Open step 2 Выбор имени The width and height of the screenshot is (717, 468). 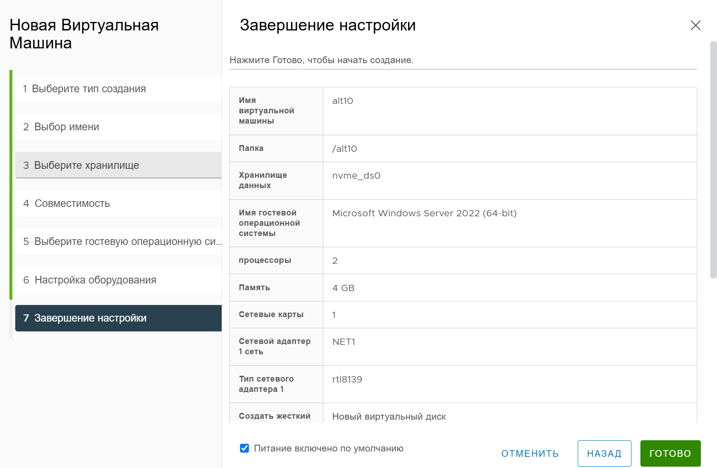pos(119,127)
